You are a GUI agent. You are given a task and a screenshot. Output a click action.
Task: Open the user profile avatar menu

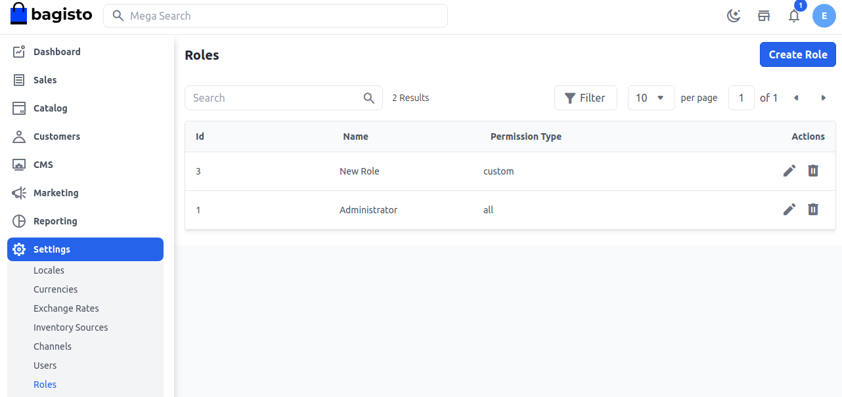(824, 16)
